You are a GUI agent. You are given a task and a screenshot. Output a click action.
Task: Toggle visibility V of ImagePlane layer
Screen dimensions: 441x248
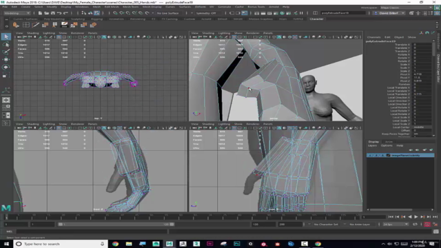(x=371, y=155)
